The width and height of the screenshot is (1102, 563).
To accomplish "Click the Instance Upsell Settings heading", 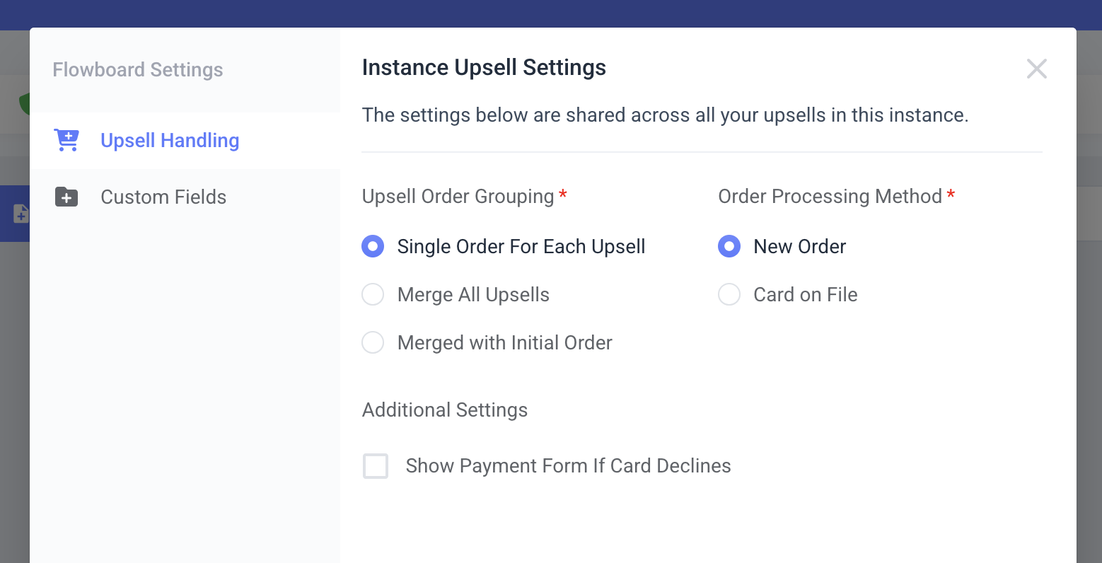I will [484, 67].
